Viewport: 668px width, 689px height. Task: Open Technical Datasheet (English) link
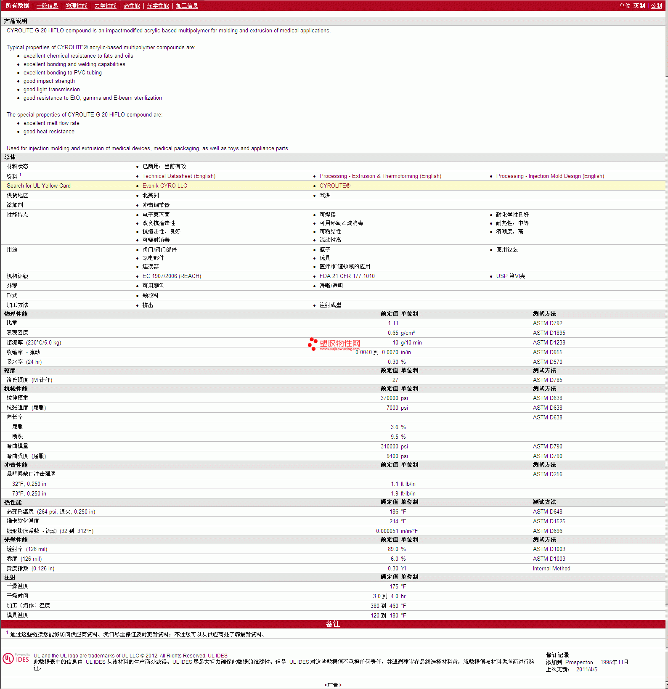tap(179, 176)
